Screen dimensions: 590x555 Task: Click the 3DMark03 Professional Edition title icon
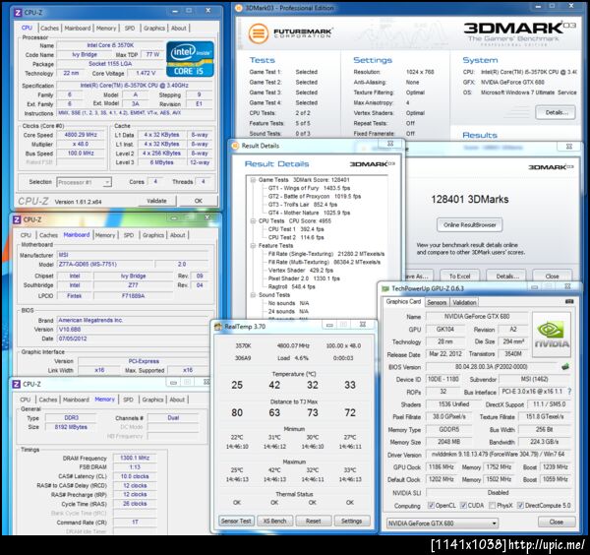pos(239,8)
